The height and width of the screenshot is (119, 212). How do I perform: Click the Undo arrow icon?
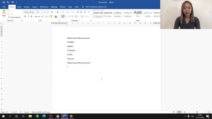click(x=8, y=2)
